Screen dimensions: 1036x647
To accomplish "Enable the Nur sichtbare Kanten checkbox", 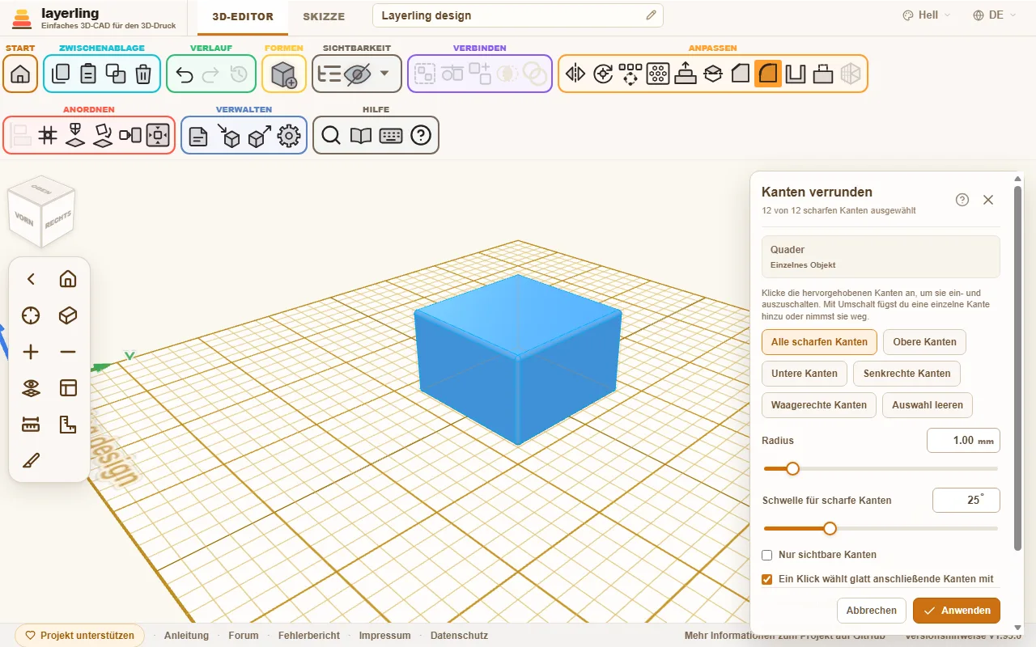I will pos(767,555).
